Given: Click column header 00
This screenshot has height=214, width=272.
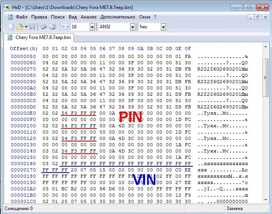Looking at the screenshot, I should 45,48.
